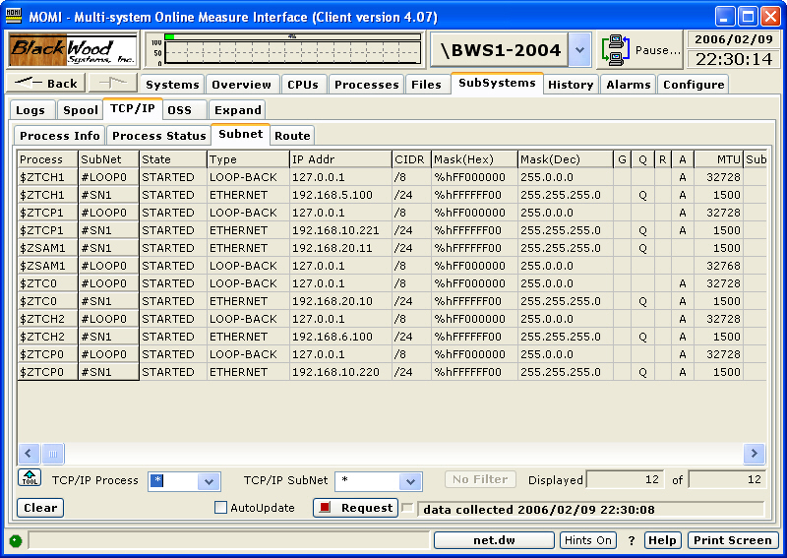Switch to the Alarms tab
This screenshot has width=787, height=558.
pos(628,85)
